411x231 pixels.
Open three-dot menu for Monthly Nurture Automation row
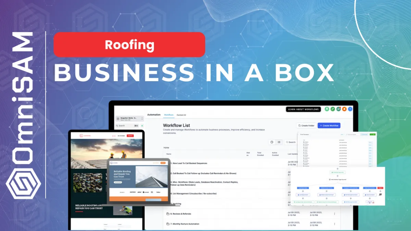(335, 224)
